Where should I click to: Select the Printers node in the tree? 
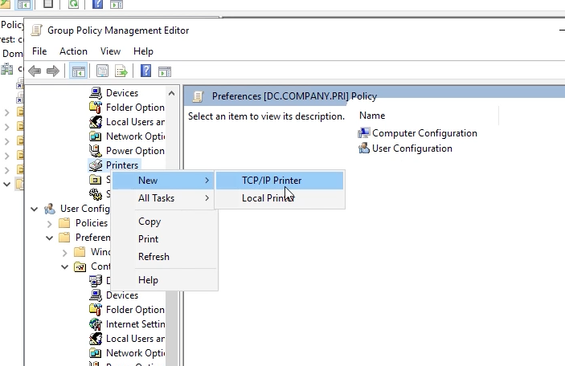pyautogui.click(x=122, y=165)
